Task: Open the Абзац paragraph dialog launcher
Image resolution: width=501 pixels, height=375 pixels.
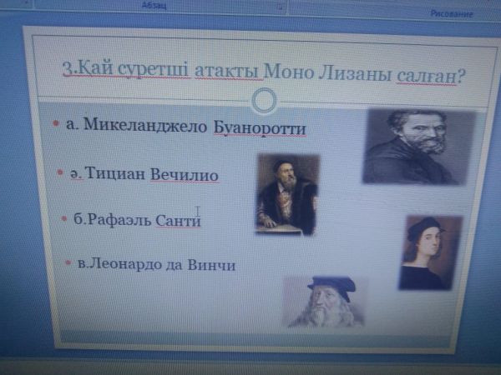Action: (281, 7)
